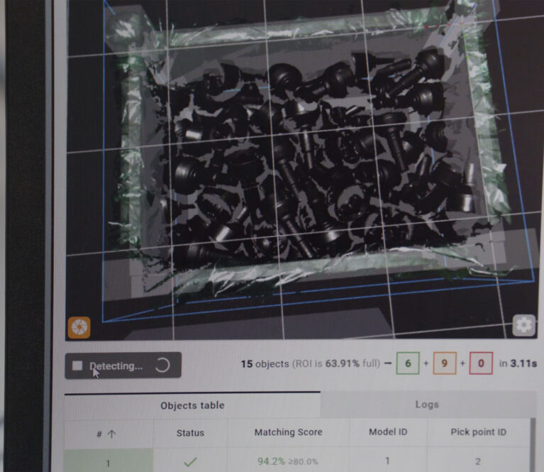Image resolution: width=544 pixels, height=472 pixels.
Task: Click the square stop icon in Detecting button
Action: pyautogui.click(x=77, y=366)
